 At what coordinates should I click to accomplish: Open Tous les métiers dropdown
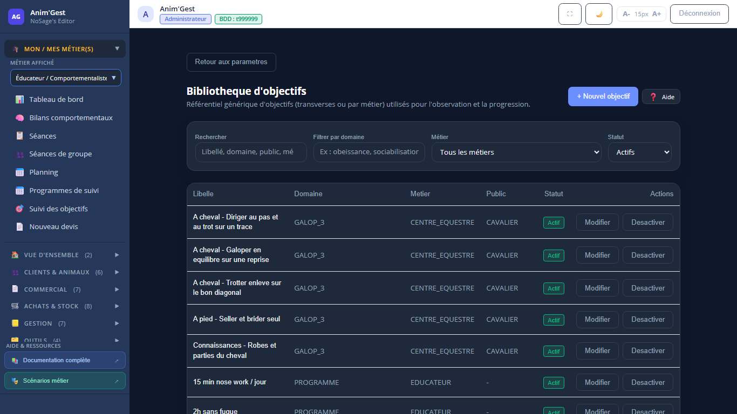pos(516,152)
